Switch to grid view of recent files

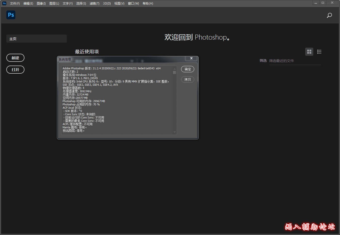[309, 52]
